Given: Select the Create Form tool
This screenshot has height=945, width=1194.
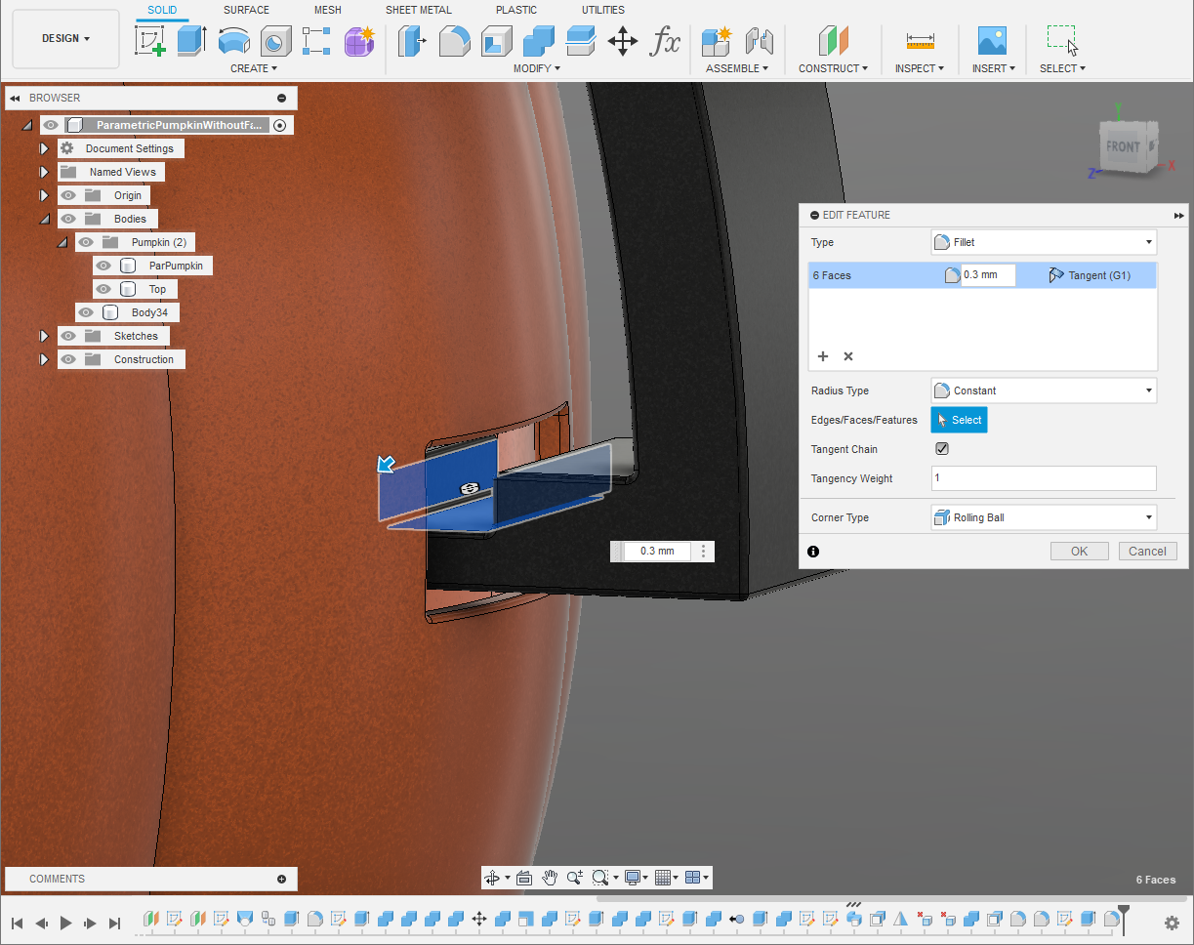Looking at the screenshot, I should [x=359, y=41].
